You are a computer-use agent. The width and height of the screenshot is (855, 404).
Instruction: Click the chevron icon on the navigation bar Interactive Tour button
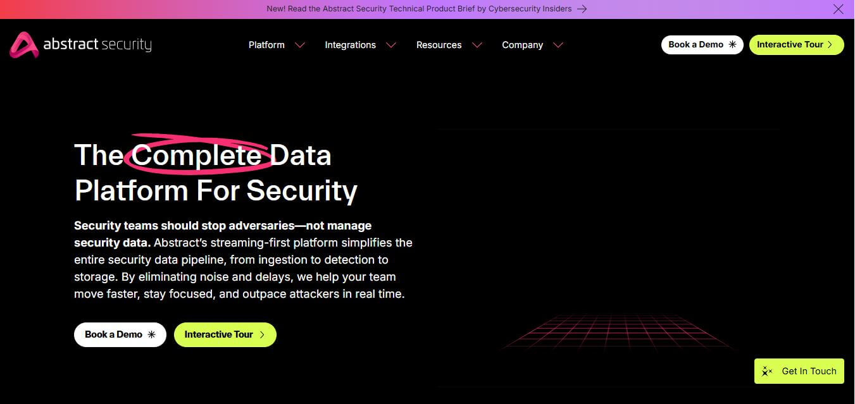click(x=830, y=45)
